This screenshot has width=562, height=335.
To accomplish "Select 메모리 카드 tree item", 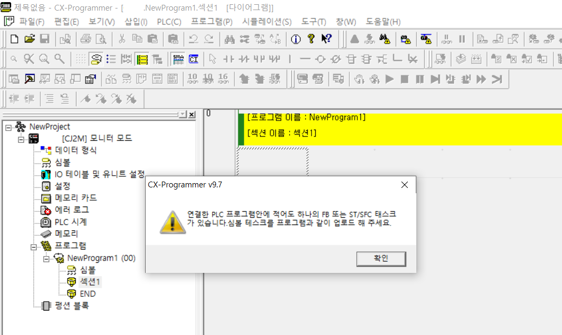I will click(76, 198).
